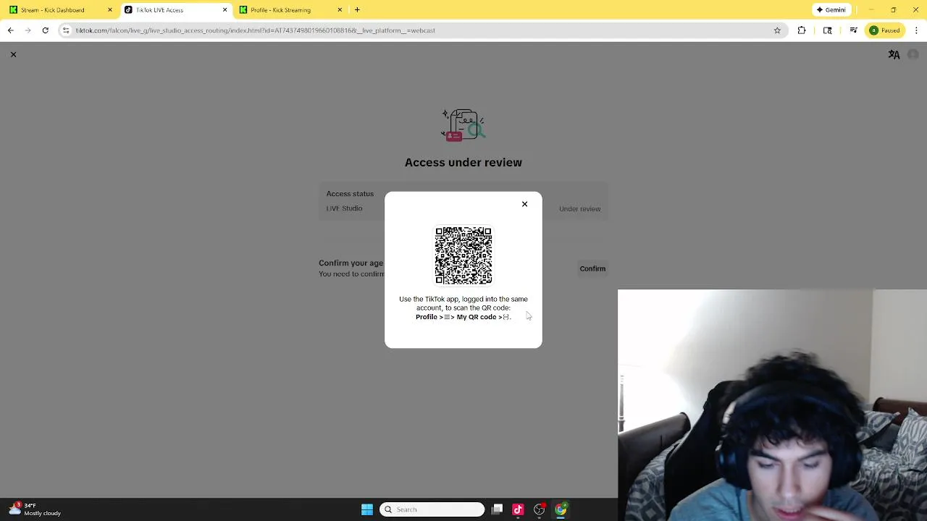Open Task View on the taskbar
The image size is (927, 521).
497,509
